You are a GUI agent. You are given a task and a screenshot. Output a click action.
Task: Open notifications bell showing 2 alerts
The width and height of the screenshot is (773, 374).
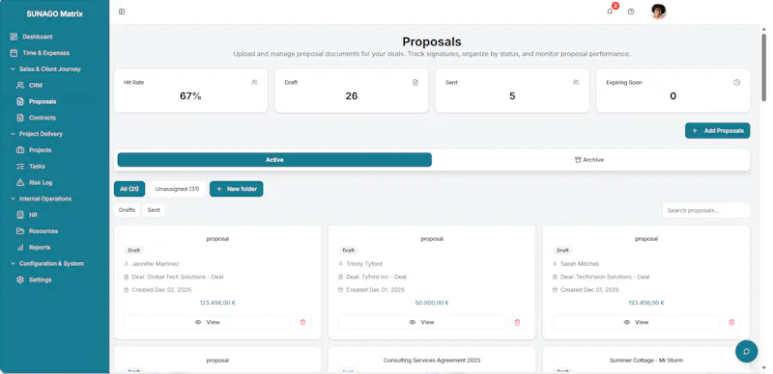click(x=610, y=12)
